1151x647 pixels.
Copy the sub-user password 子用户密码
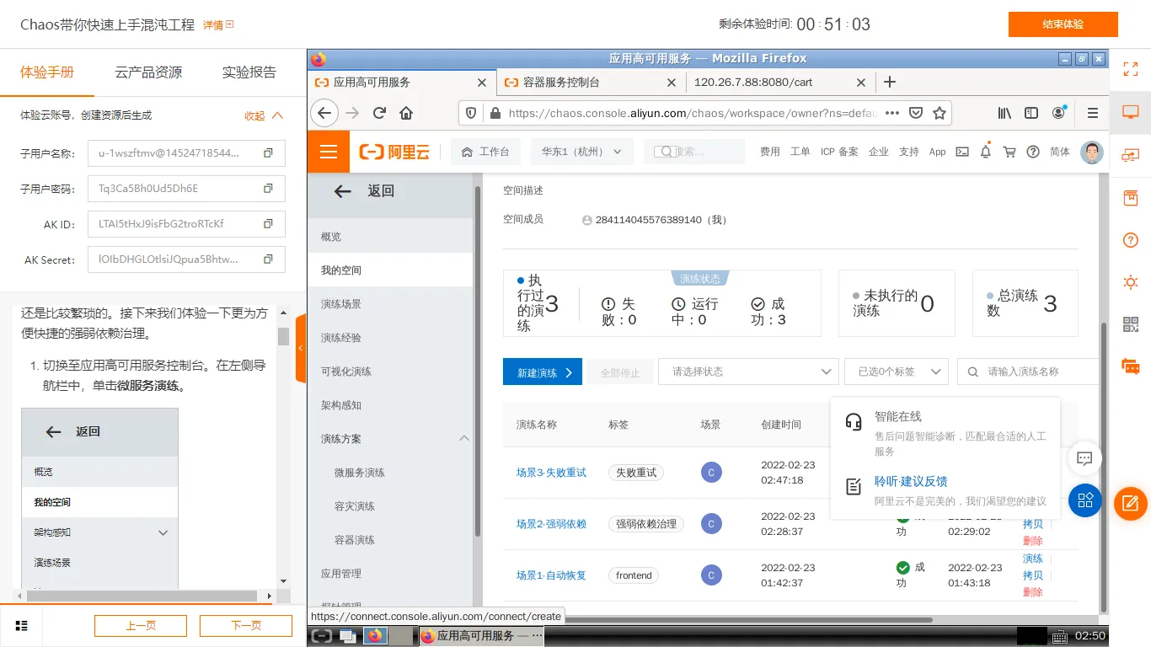point(268,189)
